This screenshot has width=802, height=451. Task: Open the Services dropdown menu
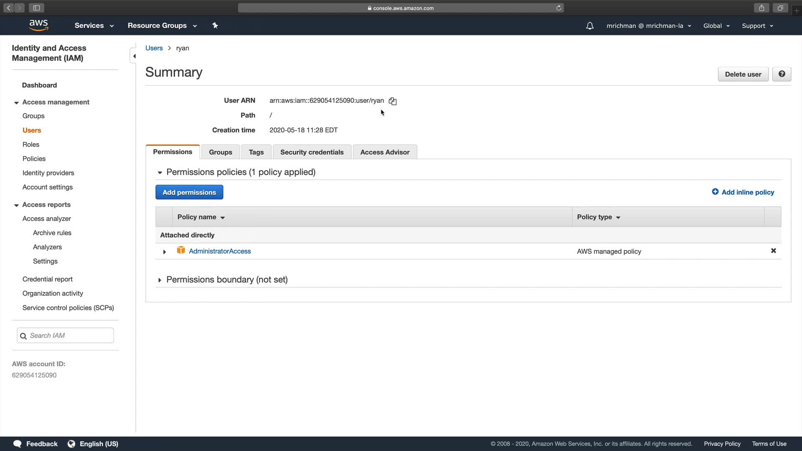(x=94, y=25)
